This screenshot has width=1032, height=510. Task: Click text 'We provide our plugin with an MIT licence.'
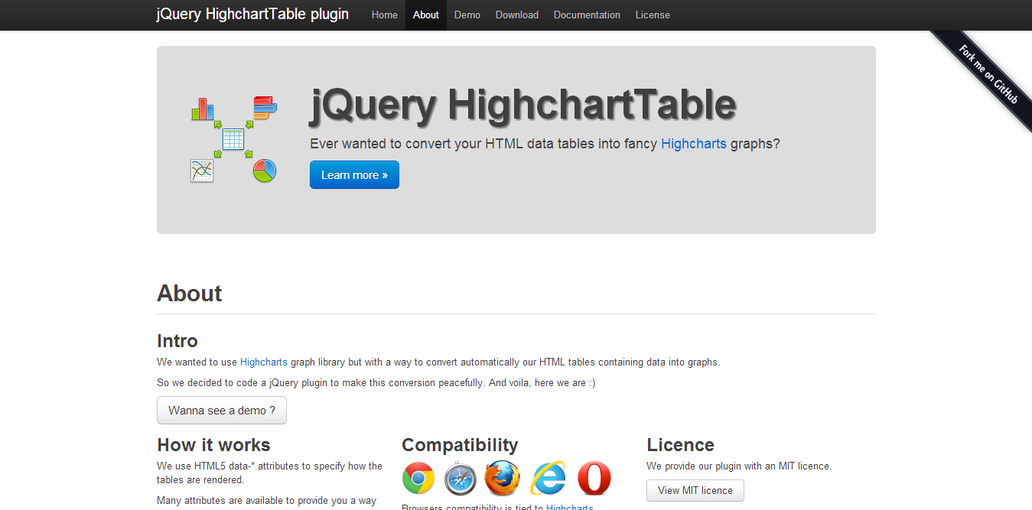(x=739, y=466)
